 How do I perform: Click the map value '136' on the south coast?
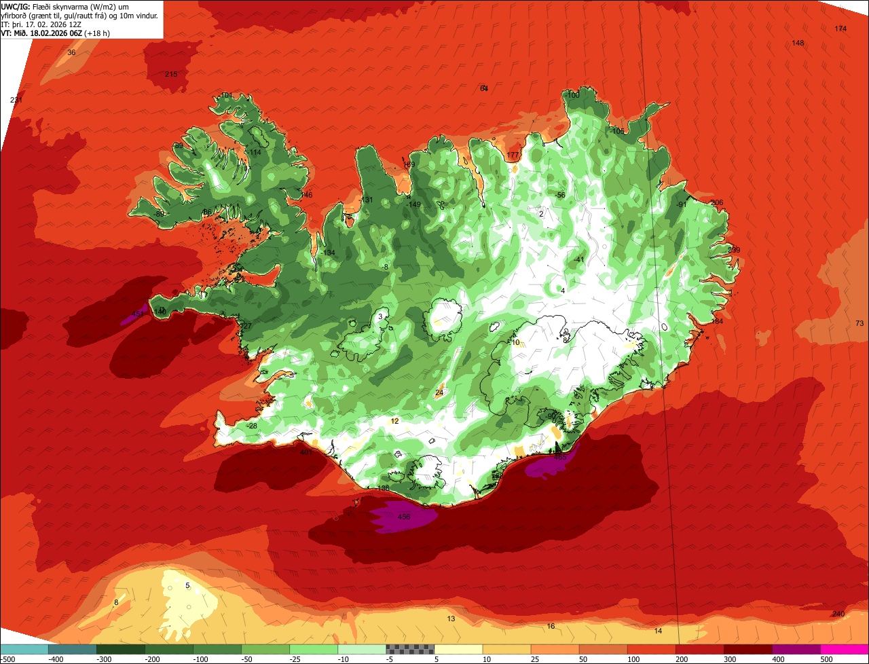[x=383, y=488]
